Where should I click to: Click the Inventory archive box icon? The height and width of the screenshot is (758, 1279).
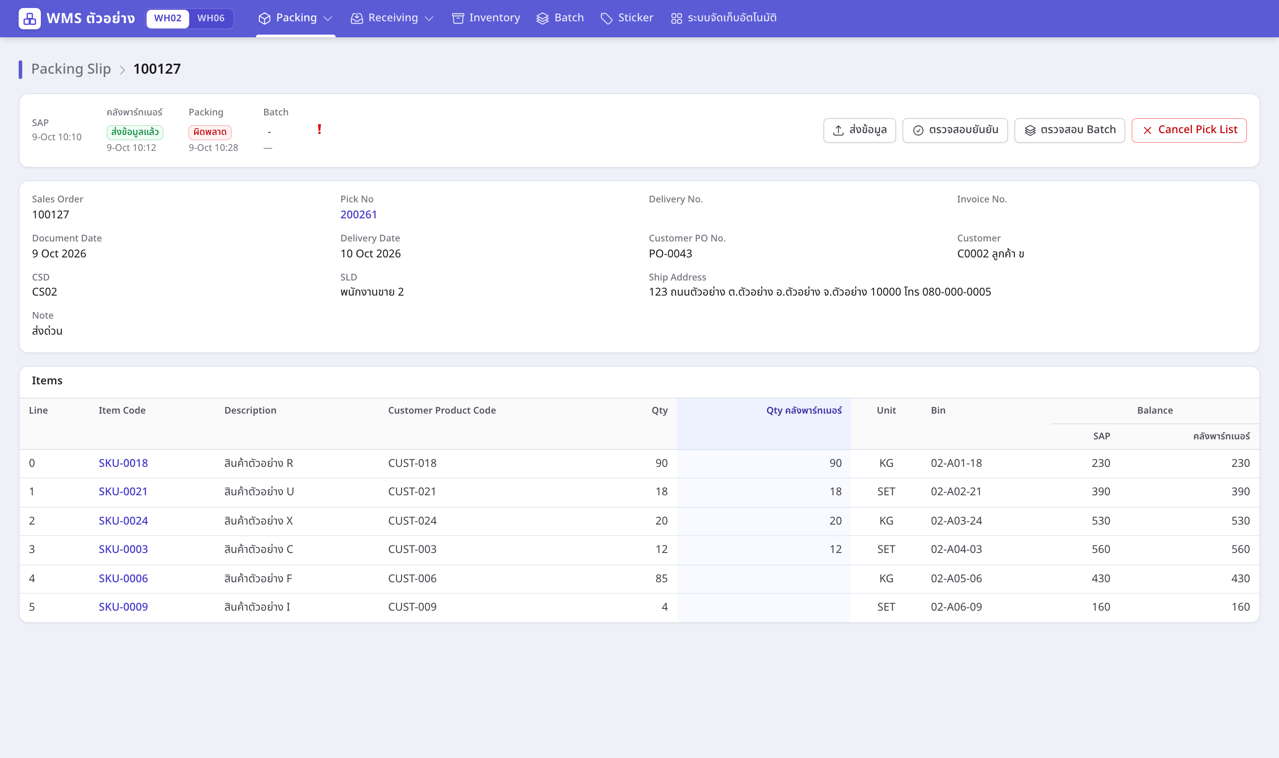point(458,18)
